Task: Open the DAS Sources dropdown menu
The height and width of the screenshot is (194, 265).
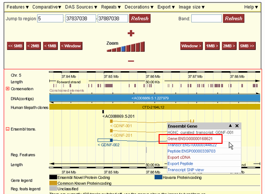Action: [x=81, y=7]
